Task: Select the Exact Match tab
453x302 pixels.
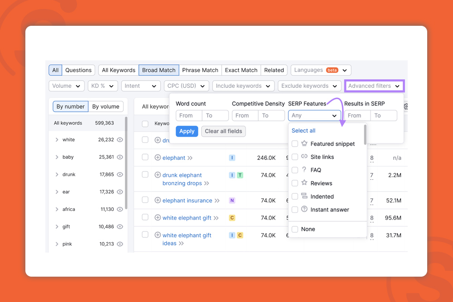Action: (x=241, y=70)
